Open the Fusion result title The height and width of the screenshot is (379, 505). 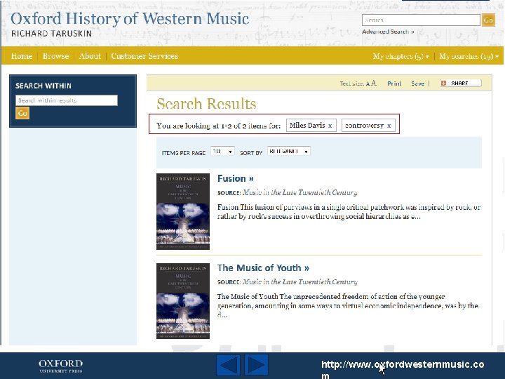[236, 178]
